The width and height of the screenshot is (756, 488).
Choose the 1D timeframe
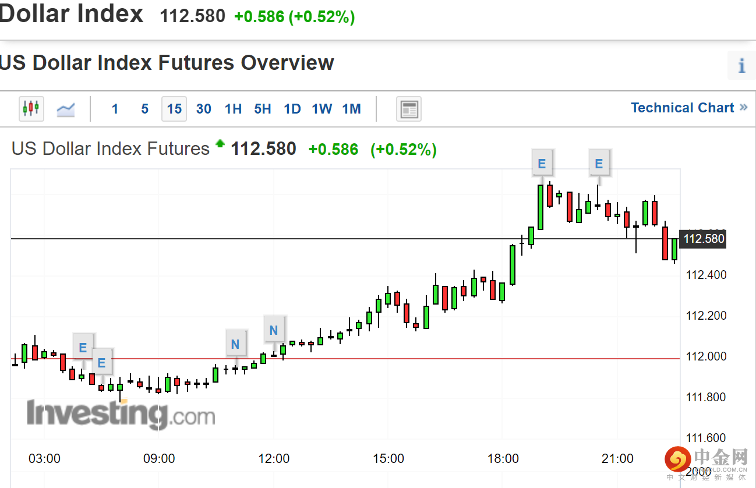click(x=292, y=109)
